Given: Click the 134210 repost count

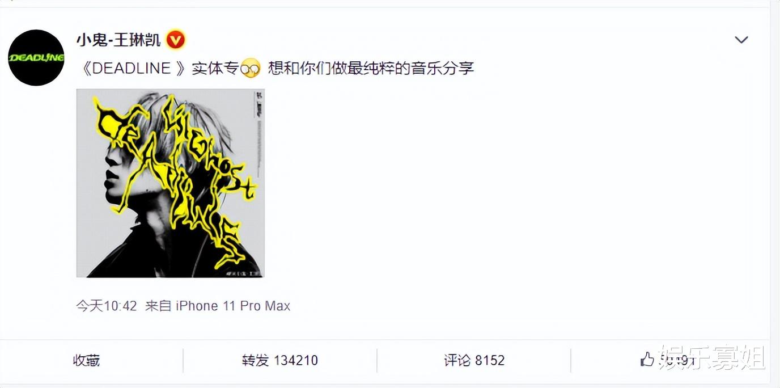Looking at the screenshot, I should (296, 360).
